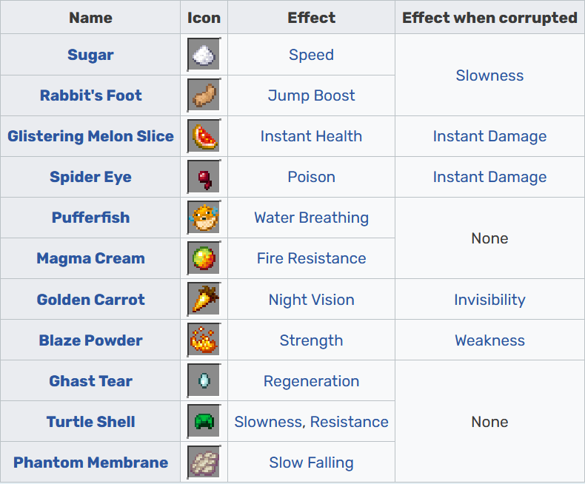Click the Ghast Tear icon

coord(203,381)
